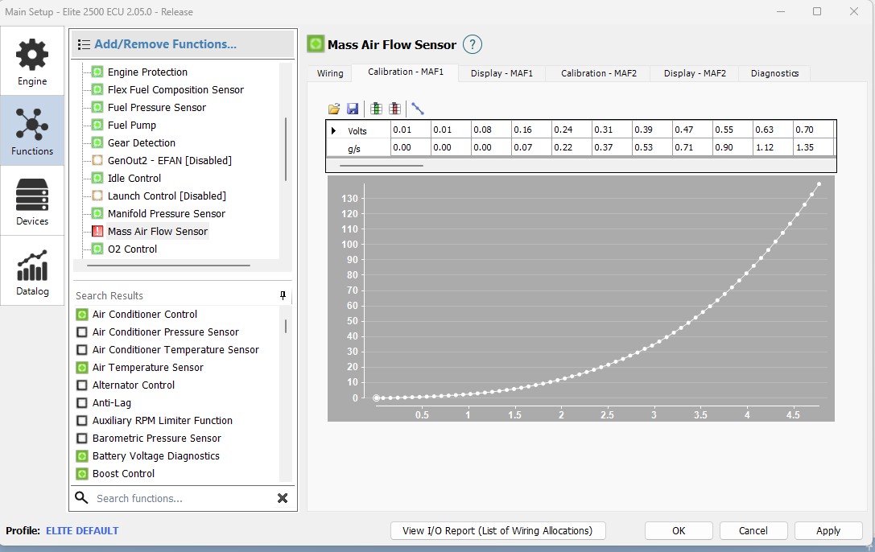Click View I/O Report button

coord(497,531)
